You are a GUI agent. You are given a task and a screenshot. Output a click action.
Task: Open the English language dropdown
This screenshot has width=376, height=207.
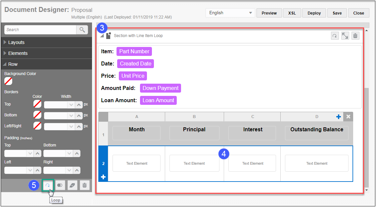(230, 13)
